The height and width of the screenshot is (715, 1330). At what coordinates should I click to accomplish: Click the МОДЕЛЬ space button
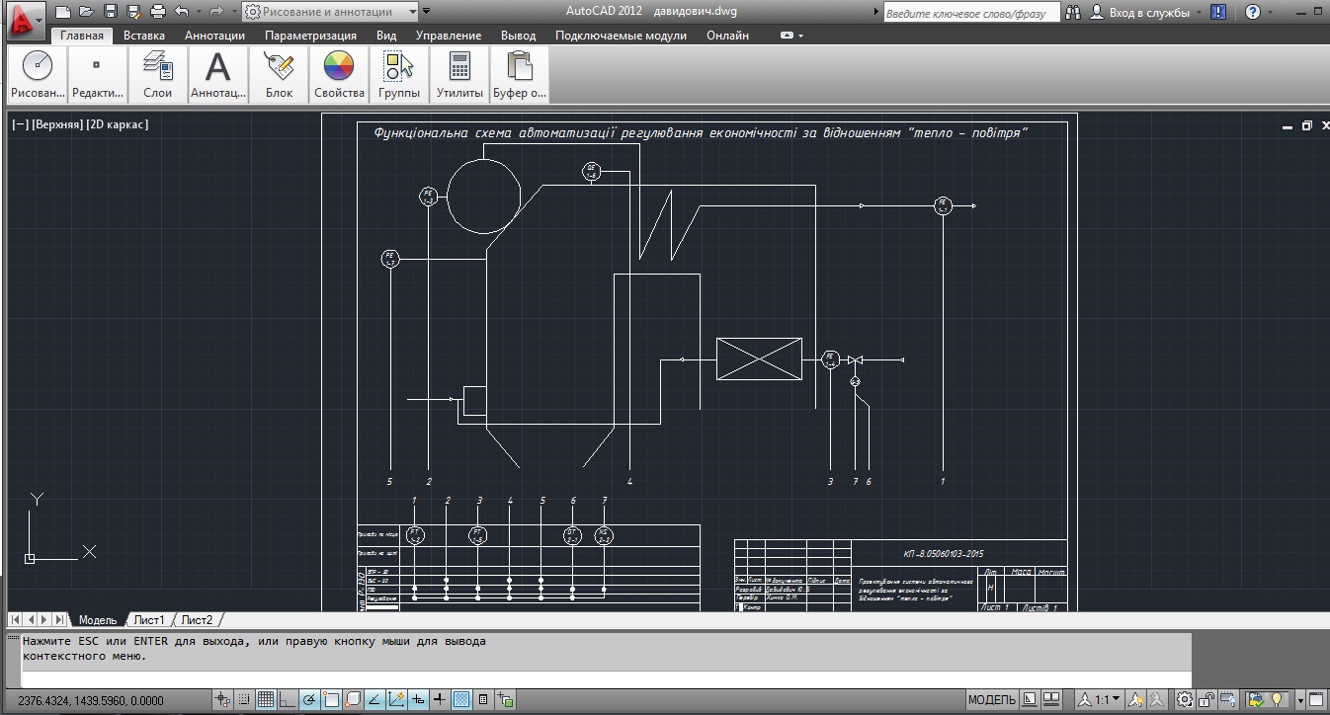pyautogui.click(x=991, y=700)
